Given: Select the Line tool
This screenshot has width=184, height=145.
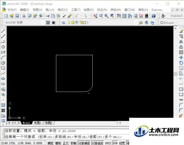Looking at the screenshot, I should [3, 31].
